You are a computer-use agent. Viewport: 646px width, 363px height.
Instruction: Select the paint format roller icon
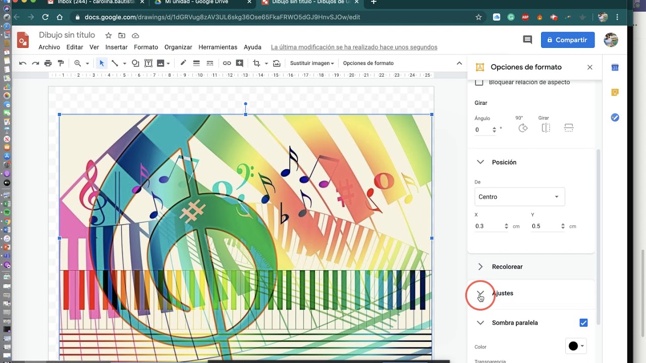pyautogui.click(x=61, y=63)
